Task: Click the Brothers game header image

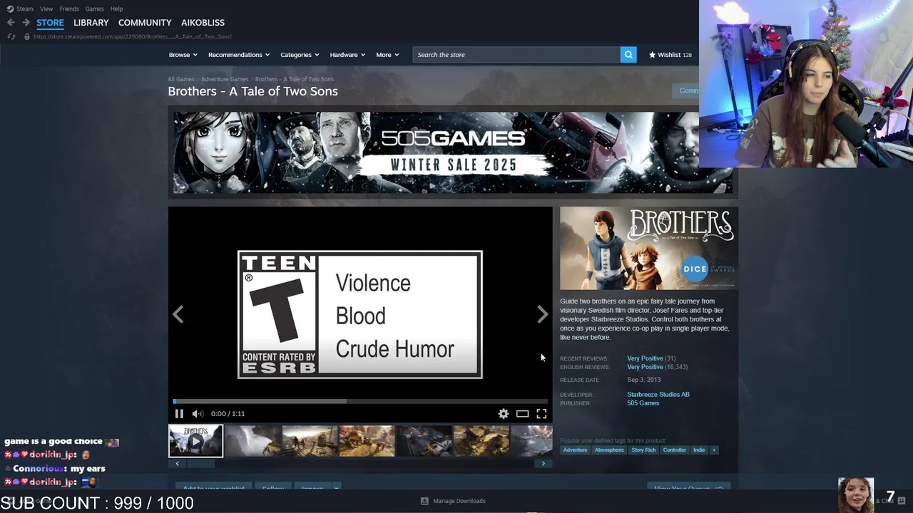Action: (x=649, y=248)
